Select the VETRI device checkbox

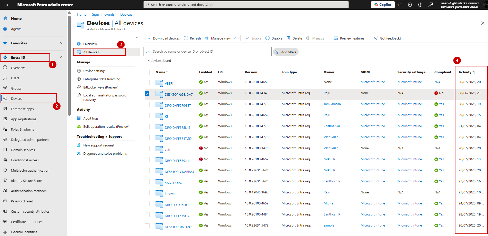tap(147, 82)
